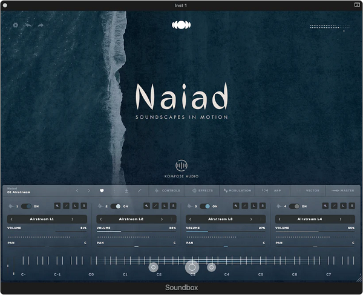
Task: Click layer 4 randomize arrows icon
Action: [x=335, y=206]
